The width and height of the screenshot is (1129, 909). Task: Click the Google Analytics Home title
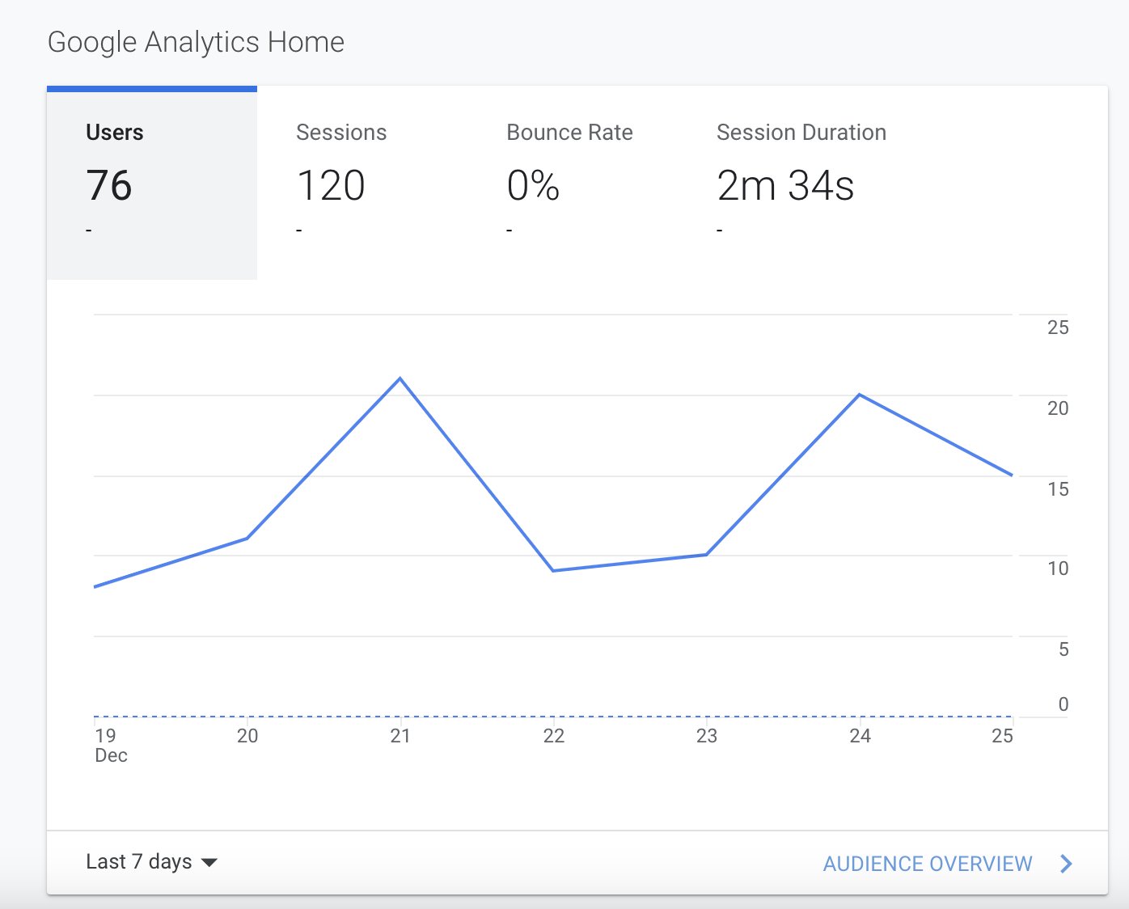197,40
